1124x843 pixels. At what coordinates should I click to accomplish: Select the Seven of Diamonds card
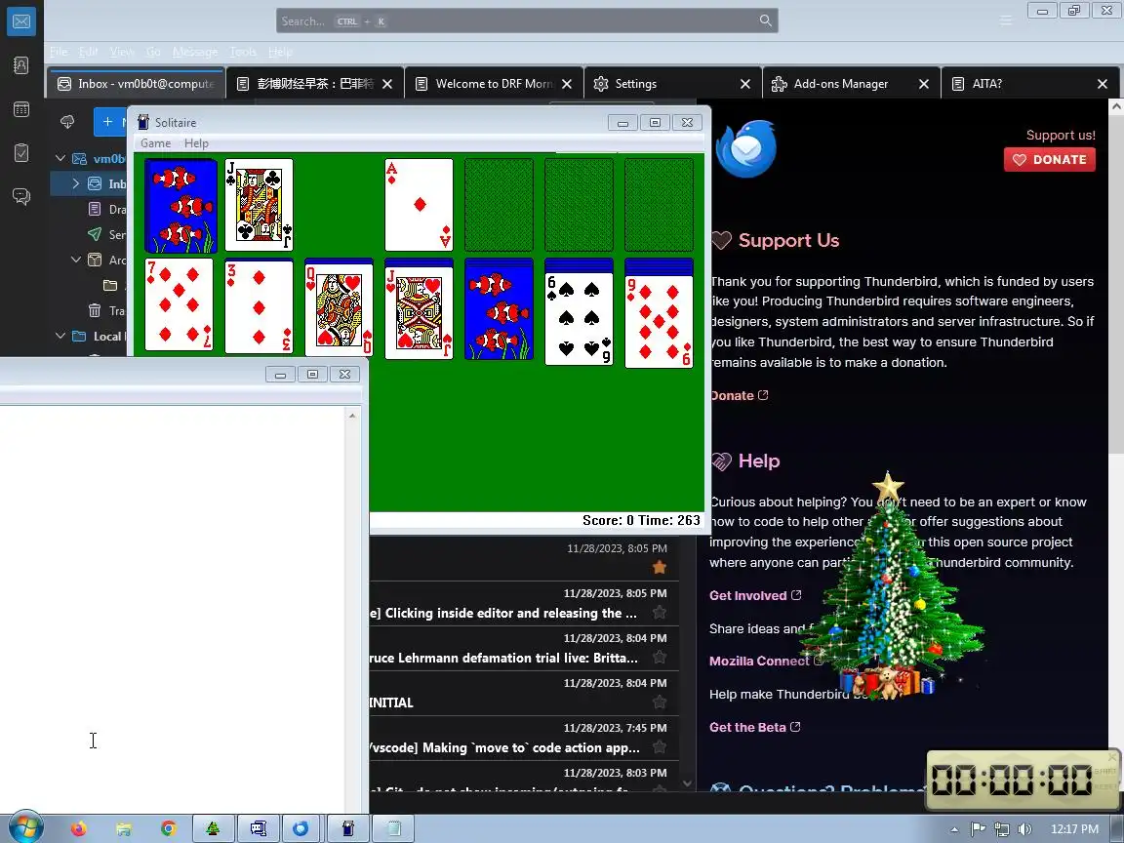point(180,305)
